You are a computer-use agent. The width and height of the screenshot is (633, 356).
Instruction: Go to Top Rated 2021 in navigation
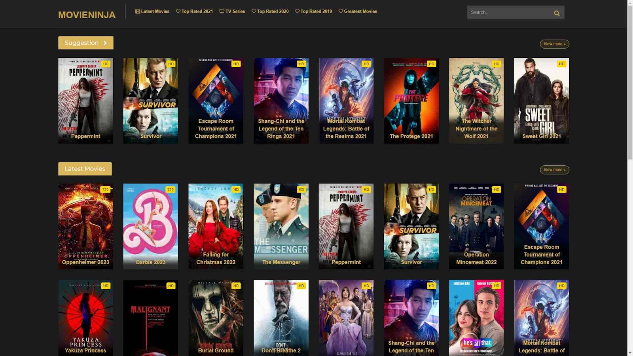point(195,11)
